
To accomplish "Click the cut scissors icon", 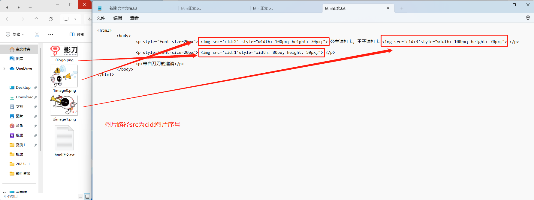I will click(x=37, y=34).
